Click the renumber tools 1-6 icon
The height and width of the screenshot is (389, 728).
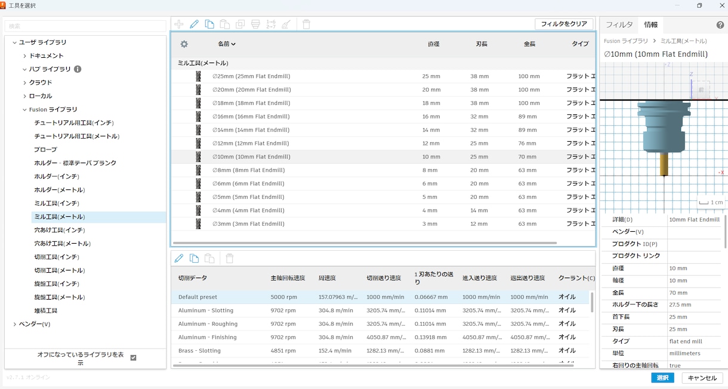point(271,24)
